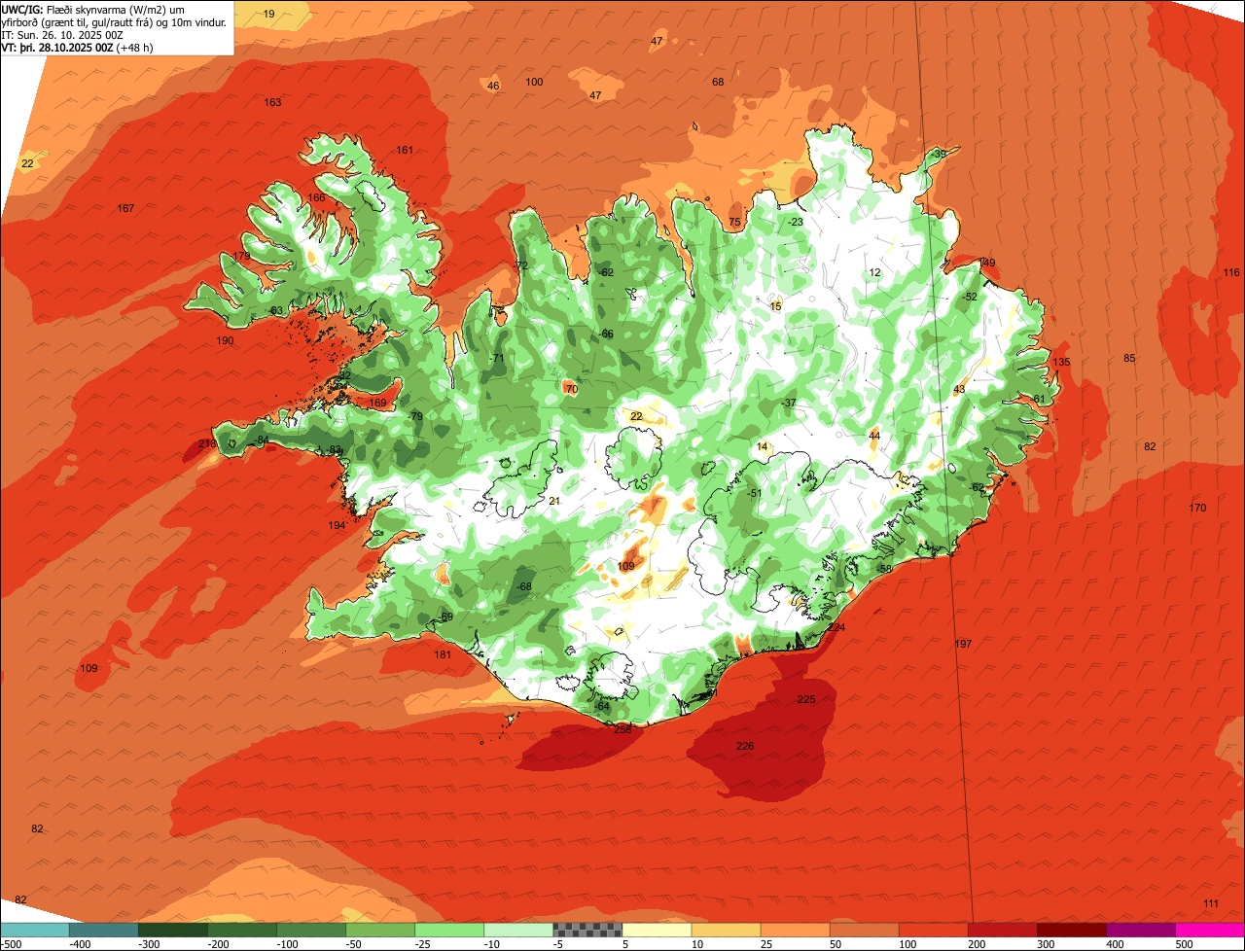Image resolution: width=1245 pixels, height=951 pixels.
Task: Click the value "161" north of the Westfjords
Action: [405, 150]
